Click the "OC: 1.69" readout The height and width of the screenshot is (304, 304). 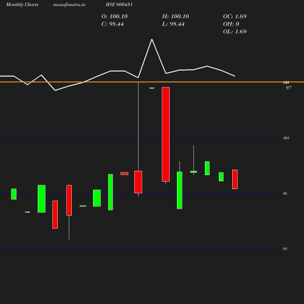click(235, 16)
